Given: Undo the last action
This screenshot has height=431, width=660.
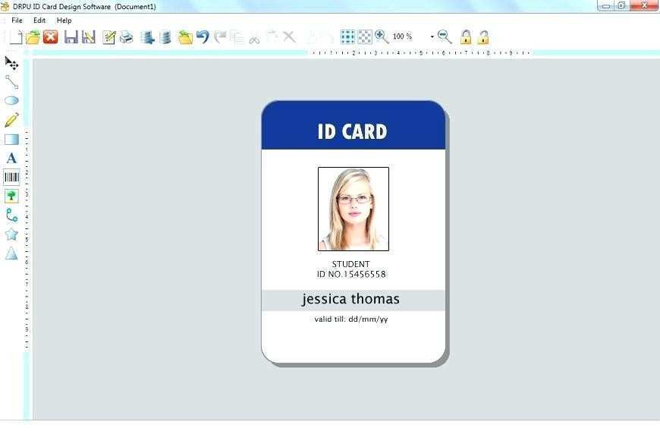Looking at the screenshot, I should (203, 37).
